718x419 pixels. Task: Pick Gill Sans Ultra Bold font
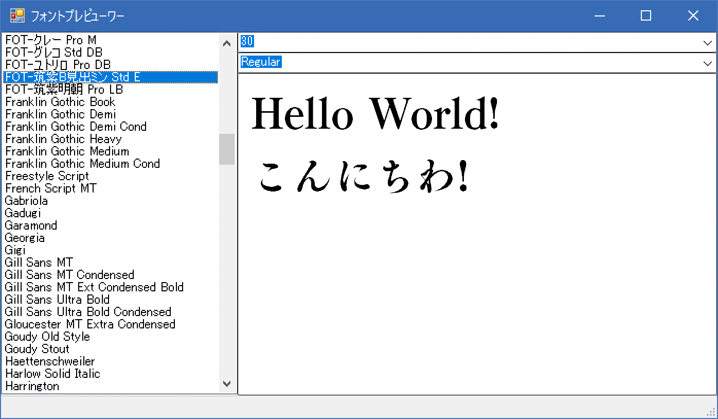[x=57, y=300]
